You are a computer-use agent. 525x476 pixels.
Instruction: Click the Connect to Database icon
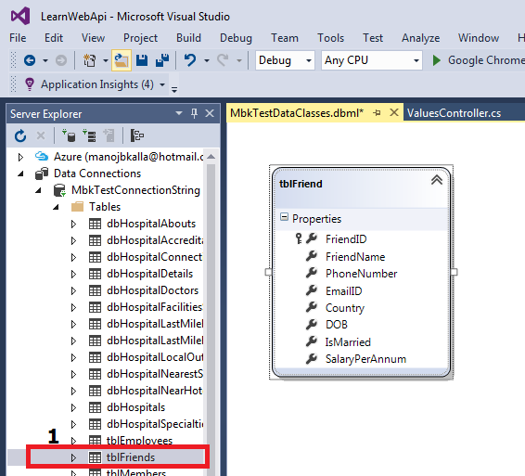[x=69, y=135]
